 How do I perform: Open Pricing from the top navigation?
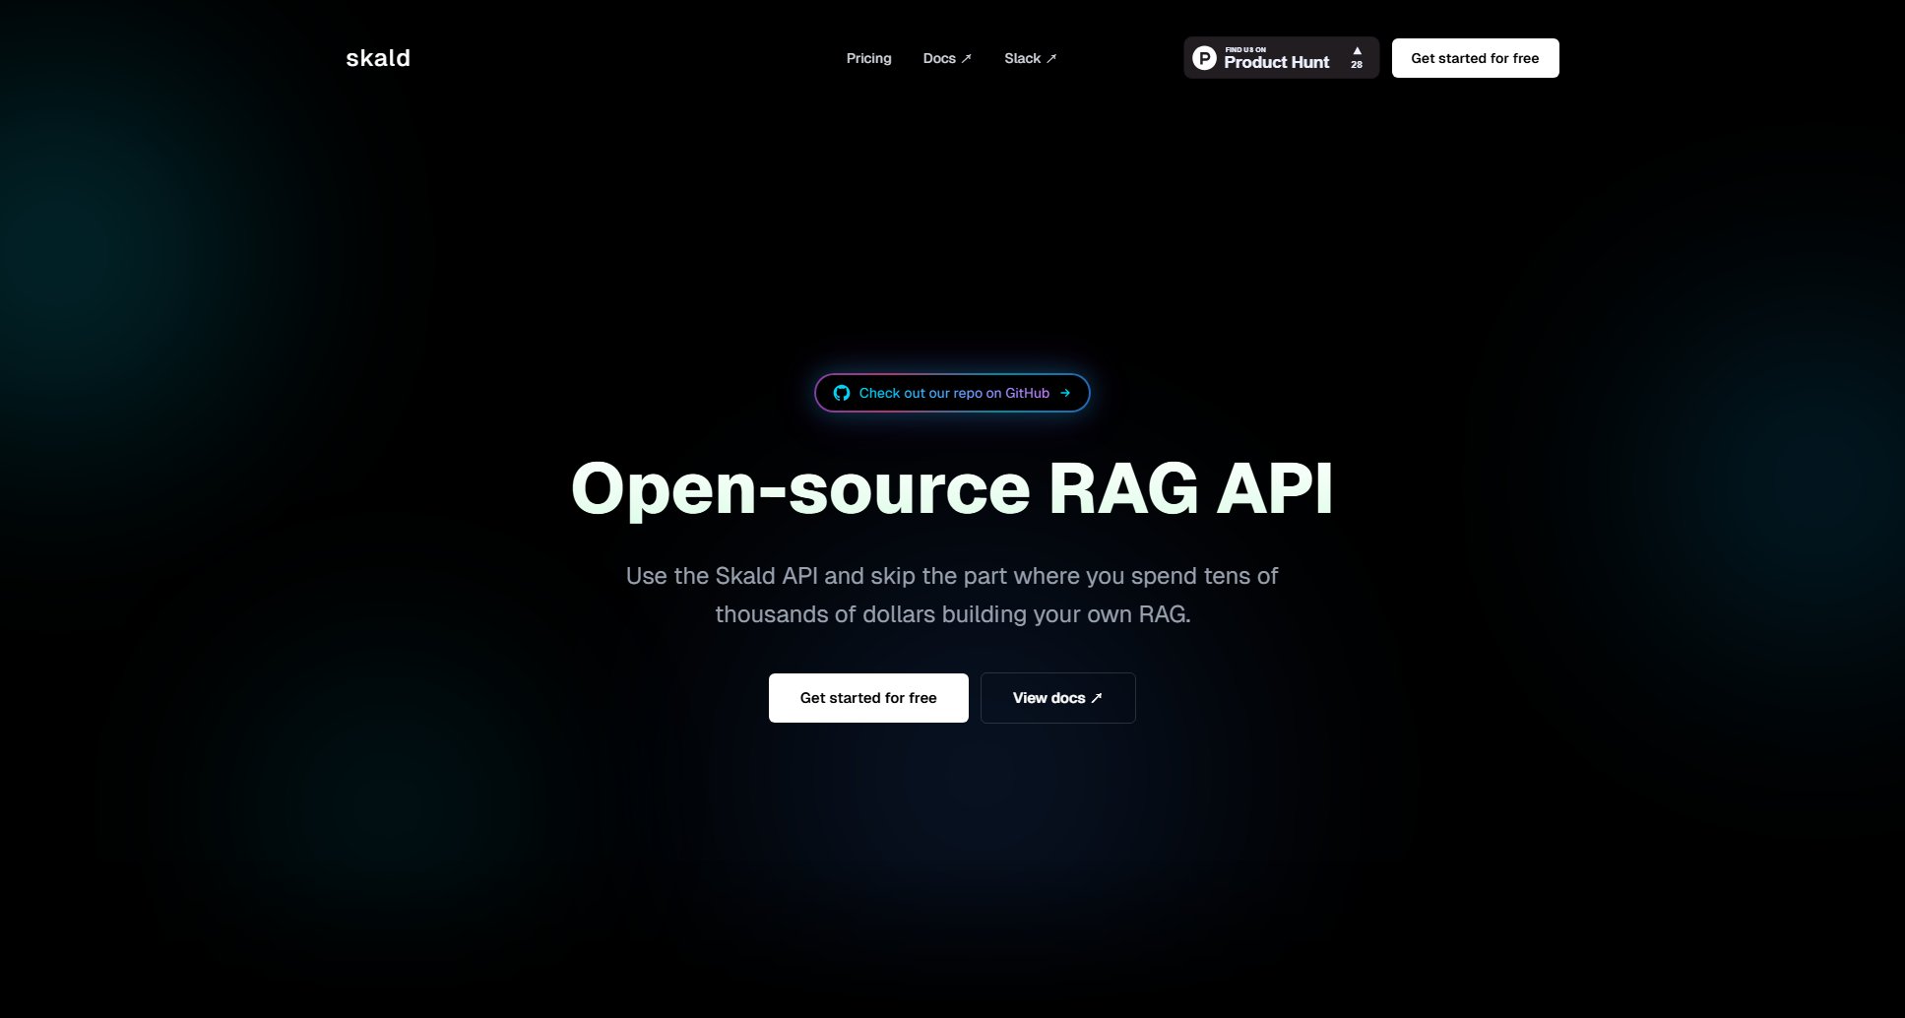pyautogui.click(x=868, y=58)
